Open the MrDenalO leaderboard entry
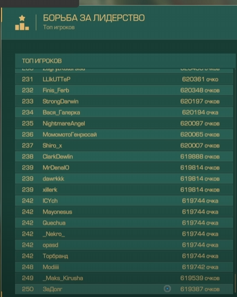Image resolution: width=237 pixels, height=297 pixels. pos(124,168)
